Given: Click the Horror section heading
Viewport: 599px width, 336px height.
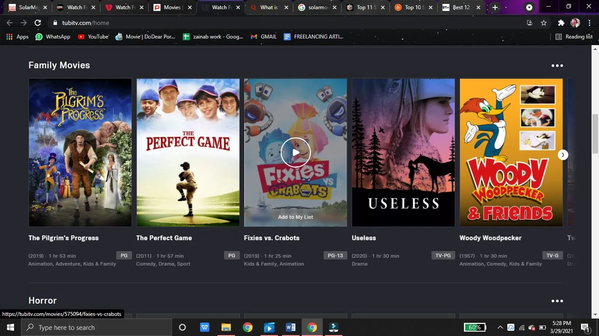Looking at the screenshot, I should [43, 301].
